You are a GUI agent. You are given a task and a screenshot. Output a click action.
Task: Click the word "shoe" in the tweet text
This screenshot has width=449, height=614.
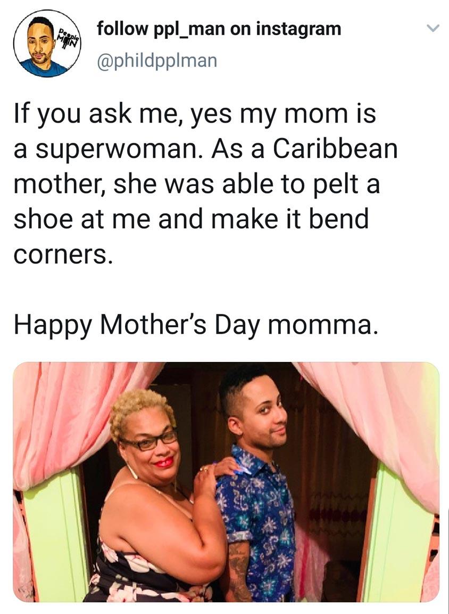(45, 219)
